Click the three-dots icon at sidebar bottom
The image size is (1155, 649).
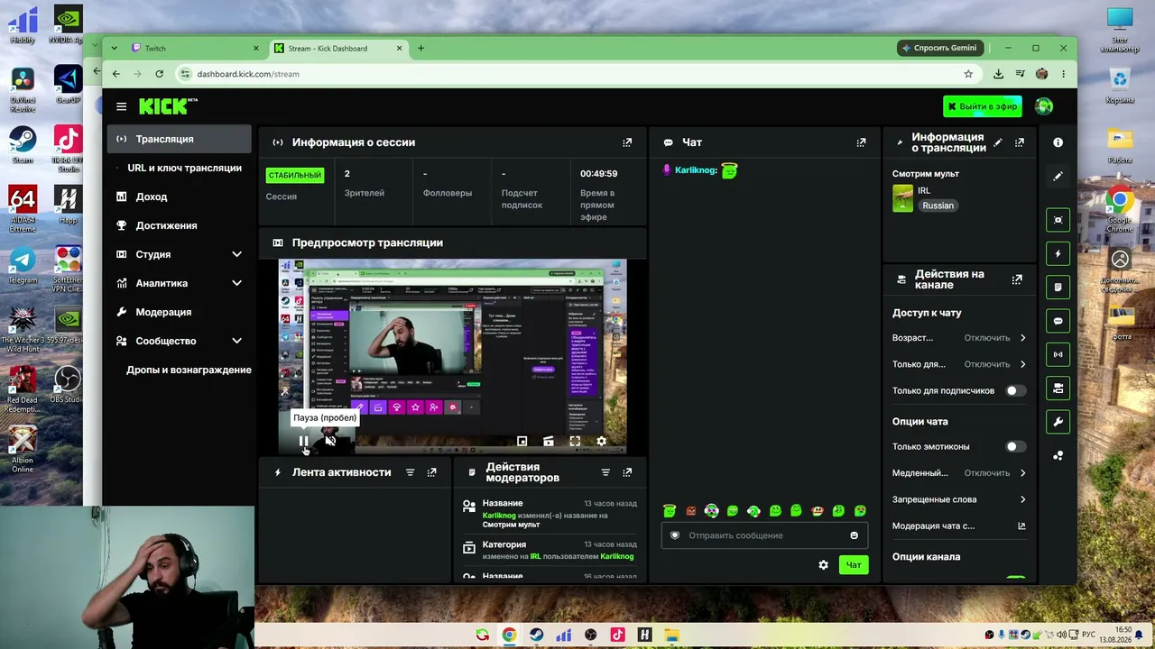coord(1058,455)
